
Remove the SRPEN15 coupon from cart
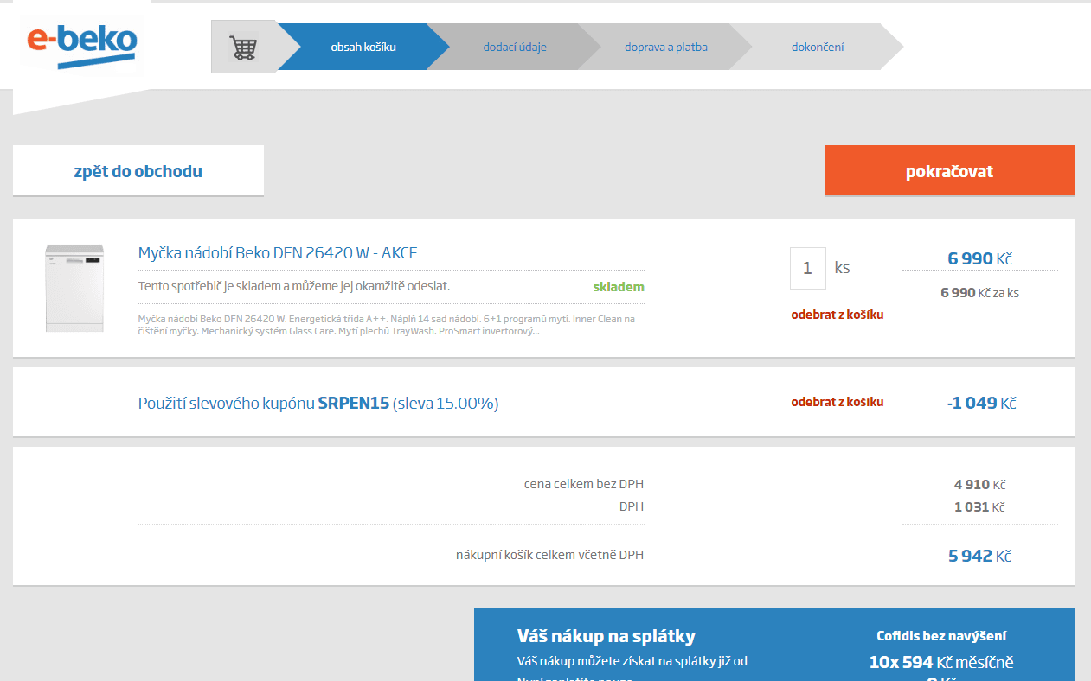tap(838, 402)
